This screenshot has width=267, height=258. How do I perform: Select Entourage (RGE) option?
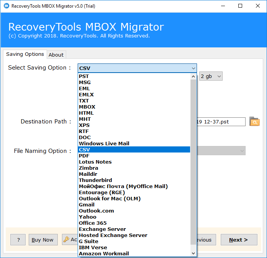pos(134,193)
